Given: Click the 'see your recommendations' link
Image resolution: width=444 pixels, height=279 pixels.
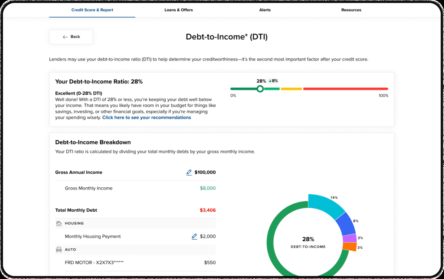Looking at the screenshot, I should click(147, 118).
